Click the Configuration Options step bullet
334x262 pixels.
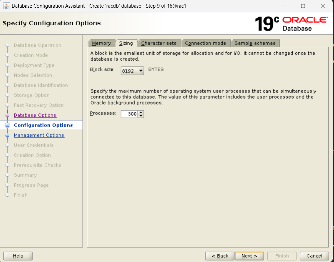(x=7, y=125)
